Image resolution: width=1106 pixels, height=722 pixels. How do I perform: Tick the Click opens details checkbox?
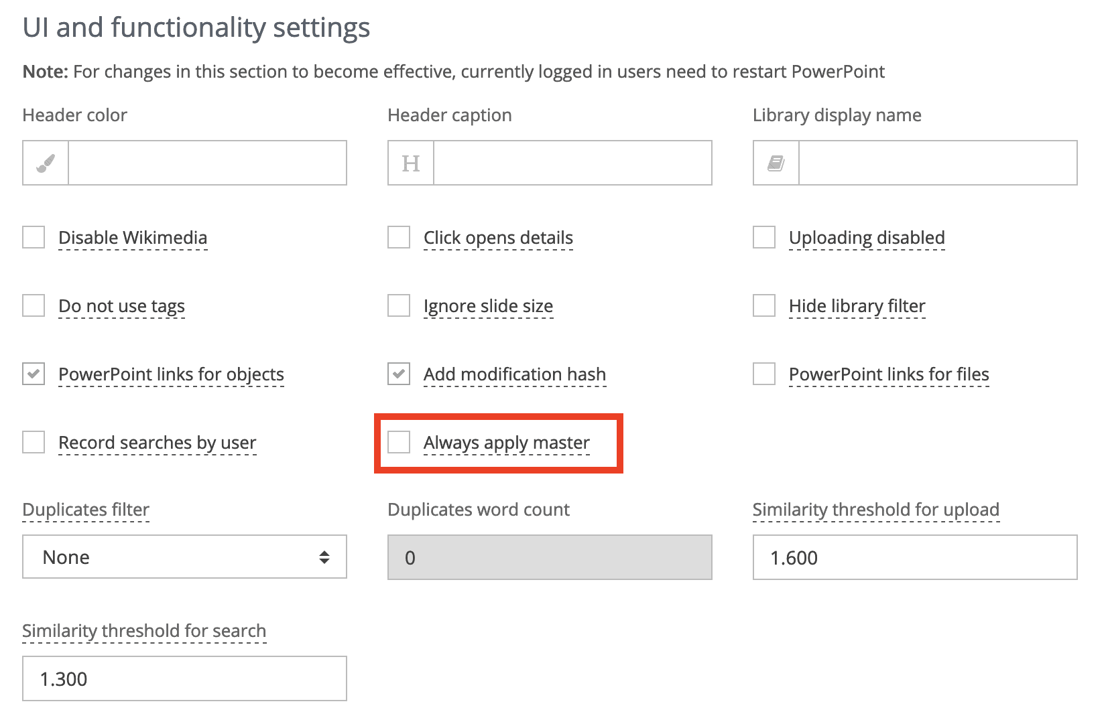click(399, 237)
